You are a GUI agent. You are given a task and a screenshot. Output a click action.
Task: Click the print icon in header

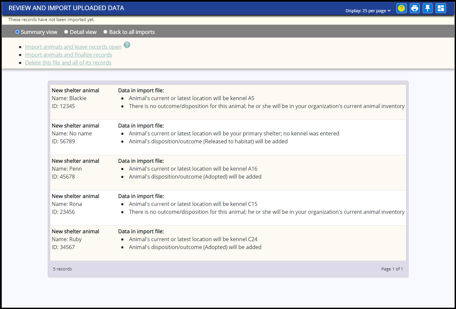(x=414, y=8)
